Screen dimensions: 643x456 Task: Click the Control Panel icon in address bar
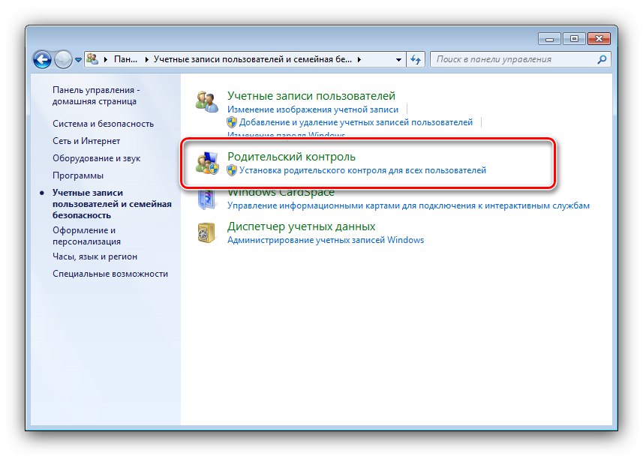point(93,58)
